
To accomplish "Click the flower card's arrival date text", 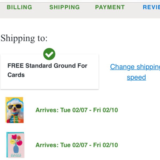I will click(77, 145).
